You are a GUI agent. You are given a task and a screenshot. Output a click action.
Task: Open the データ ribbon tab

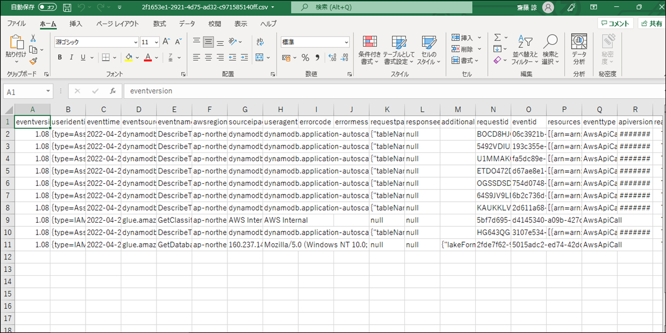coord(187,24)
